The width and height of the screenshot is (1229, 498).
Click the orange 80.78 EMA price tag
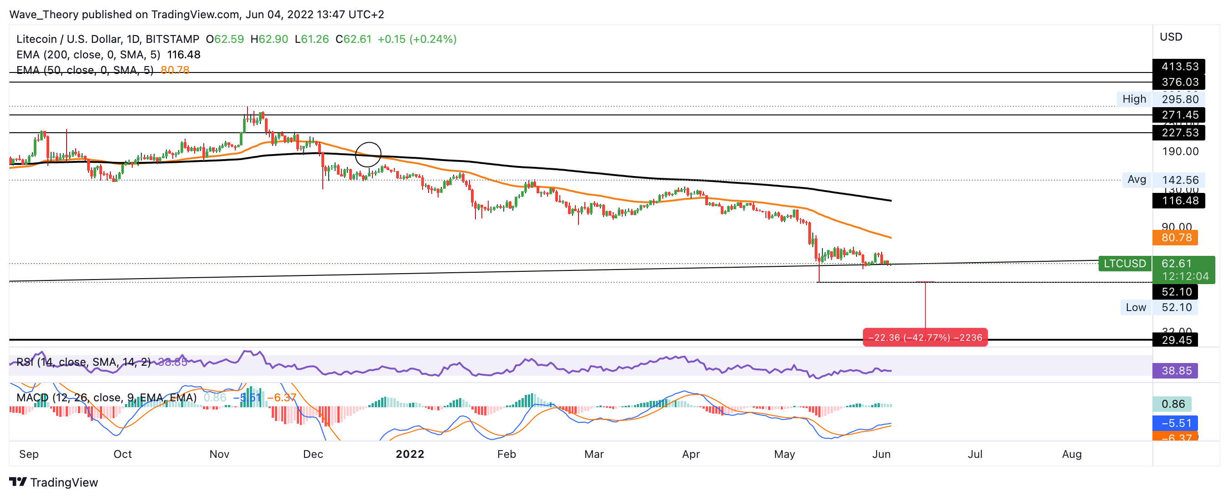(x=1175, y=237)
